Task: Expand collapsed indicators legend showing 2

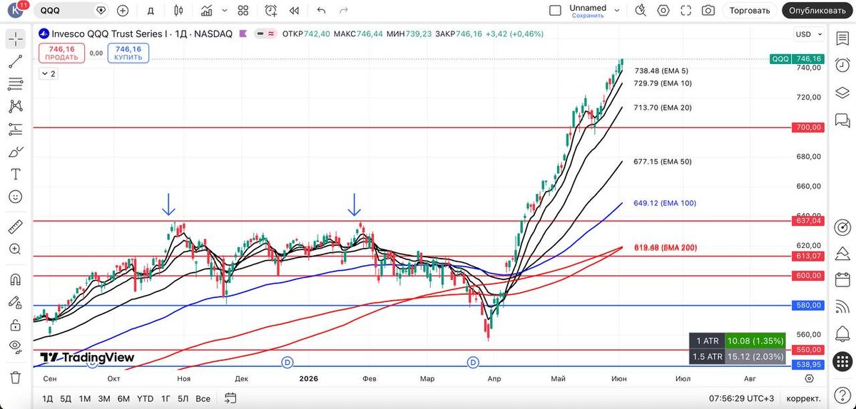Action: (49, 73)
